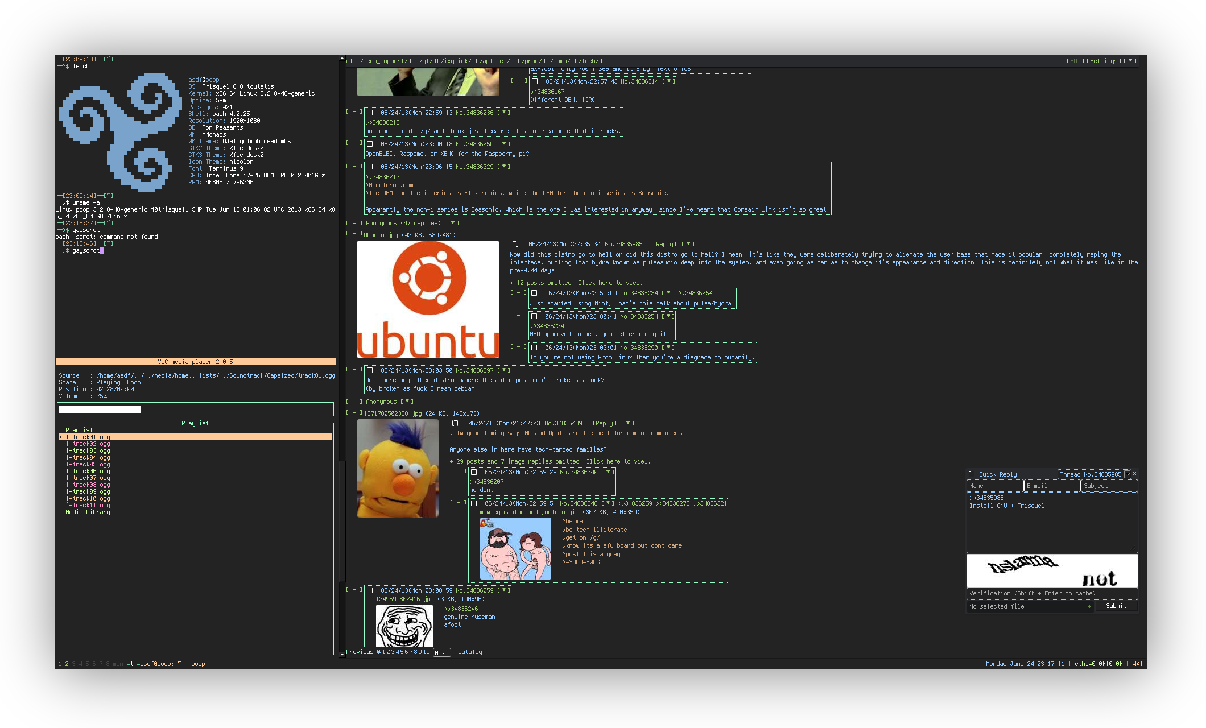Hide reply No.34836290 with its minus toggle
This screenshot has width=1206, height=728.
coord(518,346)
